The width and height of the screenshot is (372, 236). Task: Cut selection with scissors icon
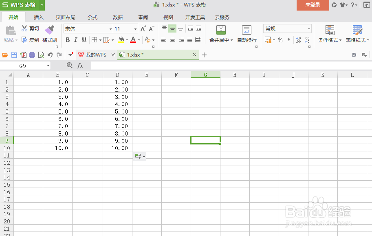coord(24,28)
